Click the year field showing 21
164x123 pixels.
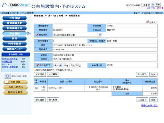pos(65,65)
